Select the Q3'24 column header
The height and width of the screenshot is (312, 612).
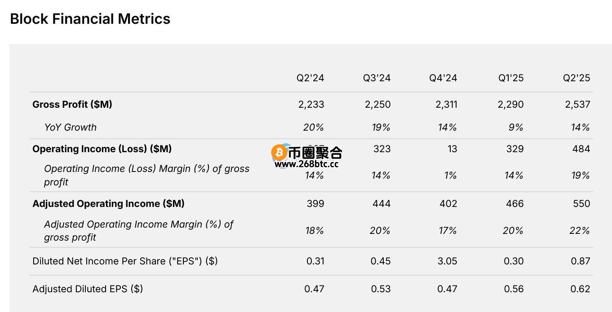click(377, 78)
